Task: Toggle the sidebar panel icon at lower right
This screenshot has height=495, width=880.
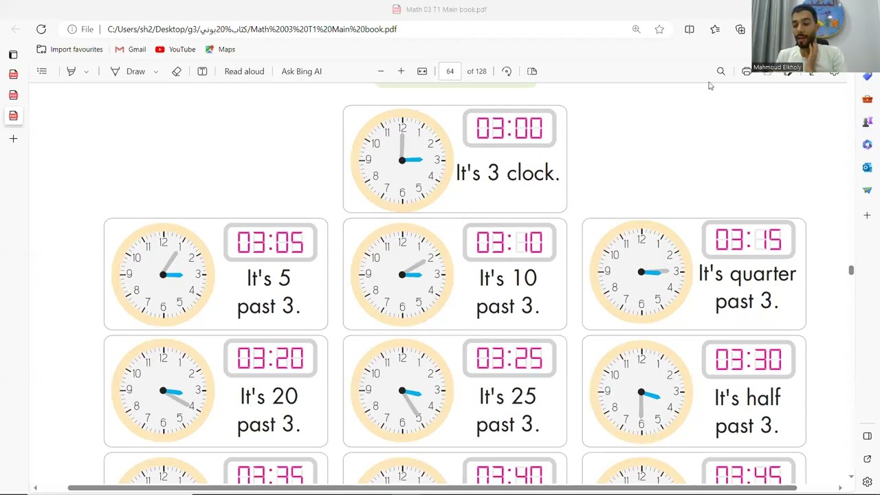Action: click(x=867, y=436)
